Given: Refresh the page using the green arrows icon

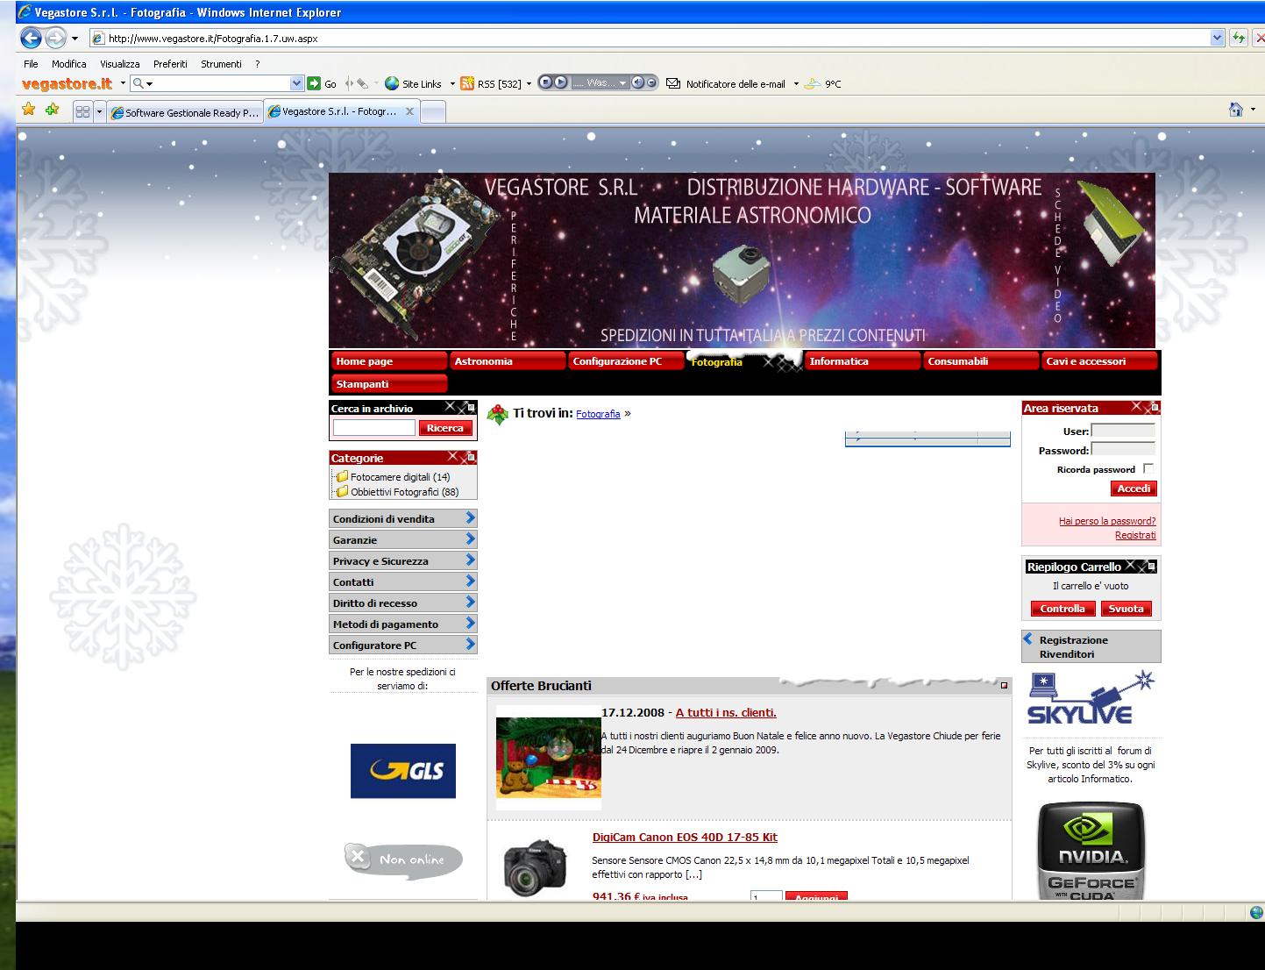Looking at the screenshot, I should click(1238, 38).
